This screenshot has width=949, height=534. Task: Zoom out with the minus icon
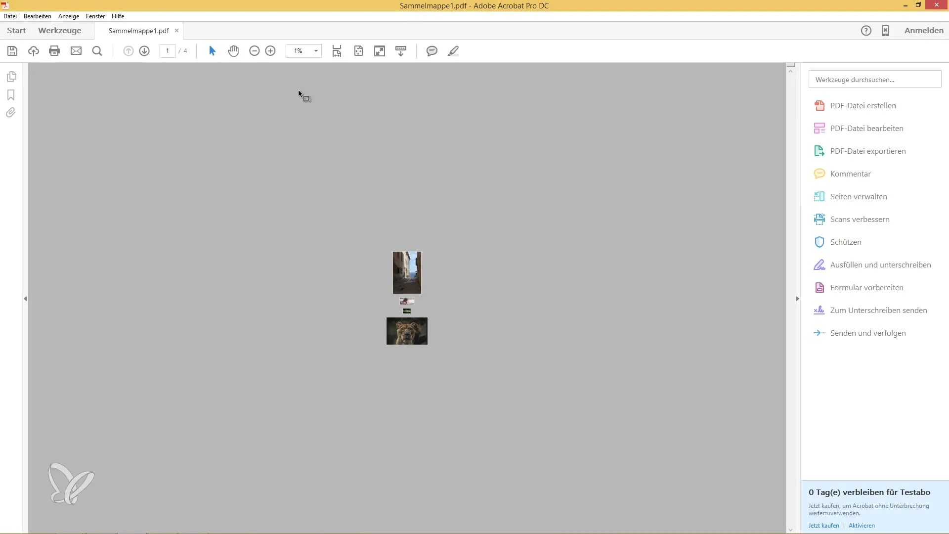coord(254,51)
